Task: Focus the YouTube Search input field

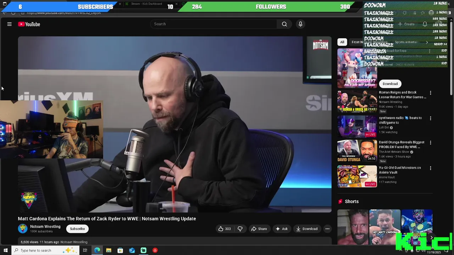Action: [x=214, y=24]
